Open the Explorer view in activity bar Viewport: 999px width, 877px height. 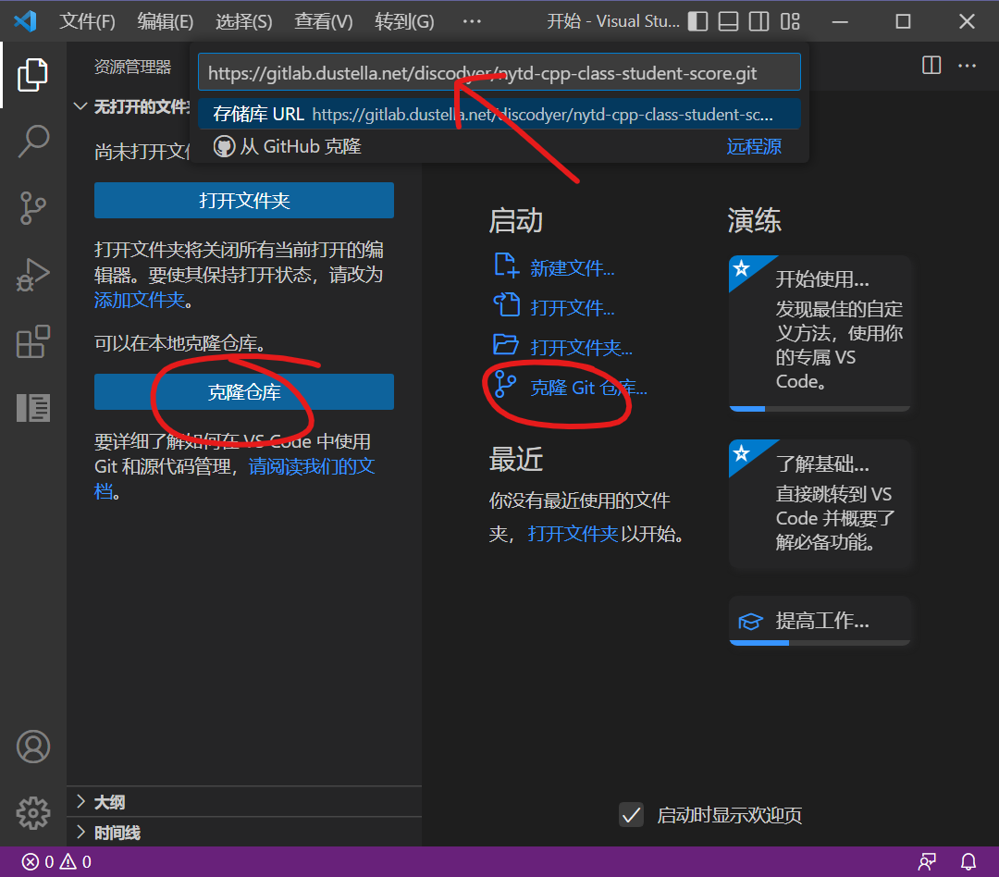(32, 75)
